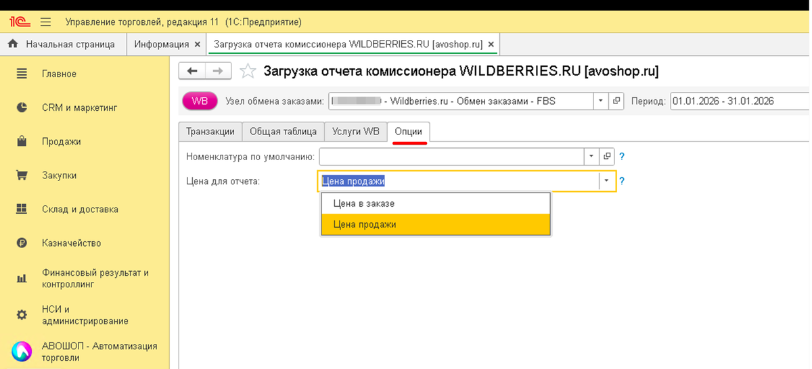
Task: Expand Номенклатура по умолчанию dropdown
Action: (x=591, y=156)
